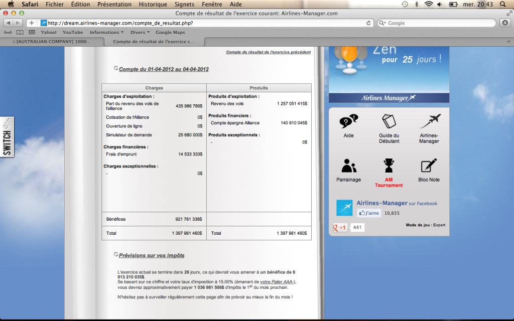
Task: Open the Historique menu
Action: 153,4
